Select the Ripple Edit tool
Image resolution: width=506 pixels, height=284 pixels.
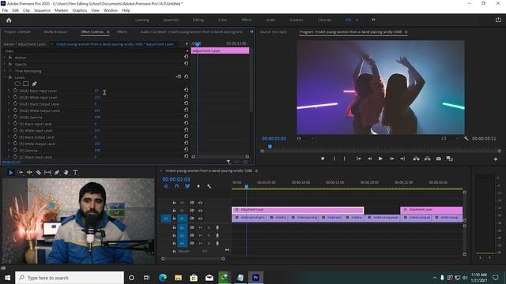[29, 173]
